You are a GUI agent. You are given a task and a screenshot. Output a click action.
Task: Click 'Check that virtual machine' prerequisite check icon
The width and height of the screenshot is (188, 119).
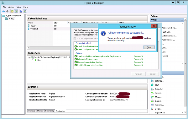pos(76,46)
